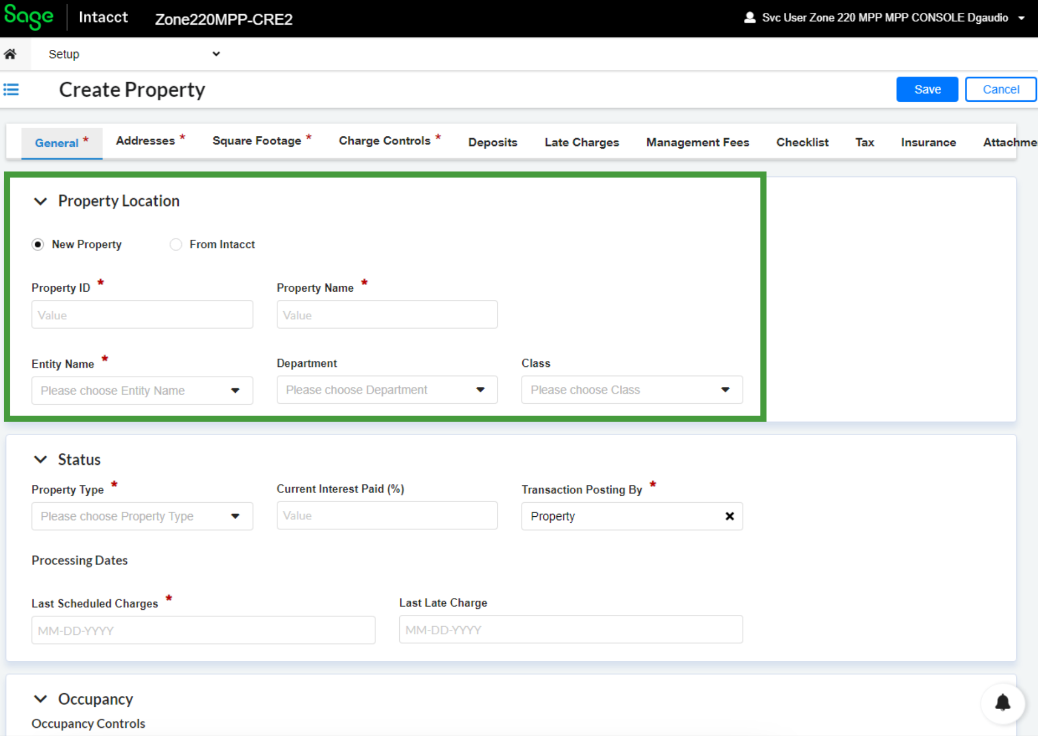Image resolution: width=1038 pixels, height=736 pixels.
Task: Collapse the Property Location section
Action: pos(40,201)
